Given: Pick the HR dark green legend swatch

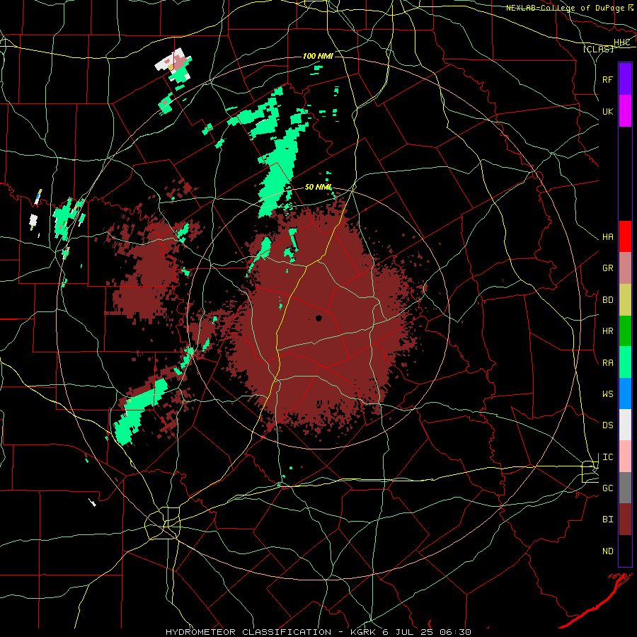Looking at the screenshot, I should 625,331.
